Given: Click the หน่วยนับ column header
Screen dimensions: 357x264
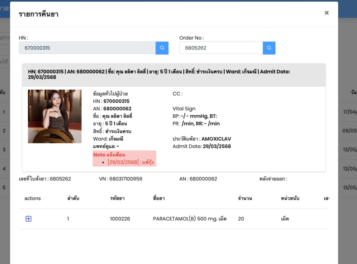Looking at the screenshot, I should pyautogui.click(x=290, y=199).
